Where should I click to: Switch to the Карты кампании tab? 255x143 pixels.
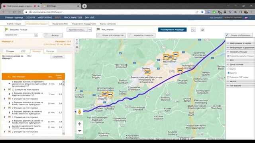(x=108, y=24)
